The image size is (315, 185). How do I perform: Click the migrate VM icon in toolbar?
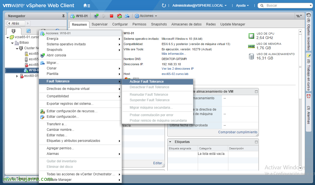click(127, 16)
